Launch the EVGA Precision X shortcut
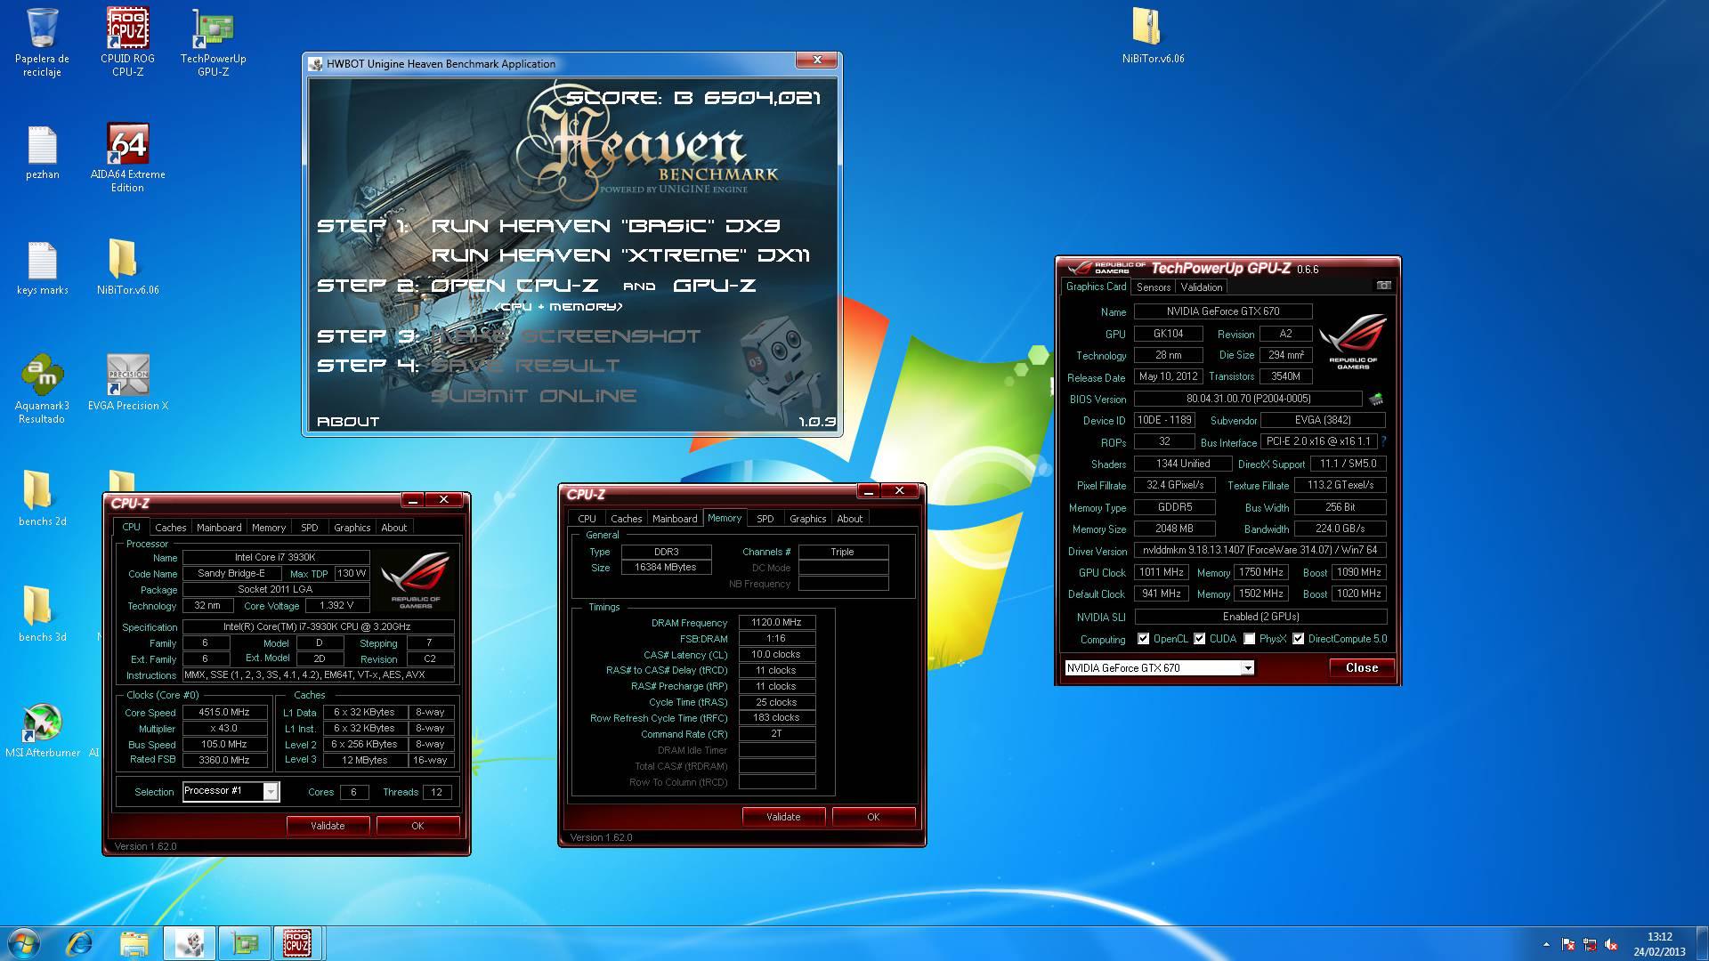The height and width of the screenshot is (961, 1709). pos(127,383)
